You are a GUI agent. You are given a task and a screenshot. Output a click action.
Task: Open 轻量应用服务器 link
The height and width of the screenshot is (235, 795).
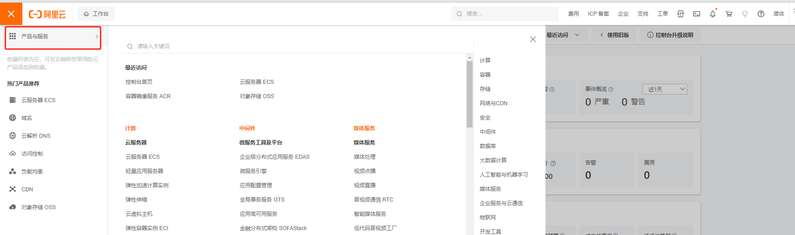144,171
